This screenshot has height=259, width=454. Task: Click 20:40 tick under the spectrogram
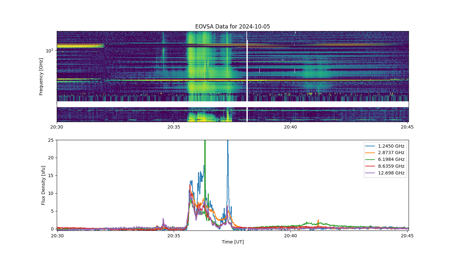[x=291, y=127]
